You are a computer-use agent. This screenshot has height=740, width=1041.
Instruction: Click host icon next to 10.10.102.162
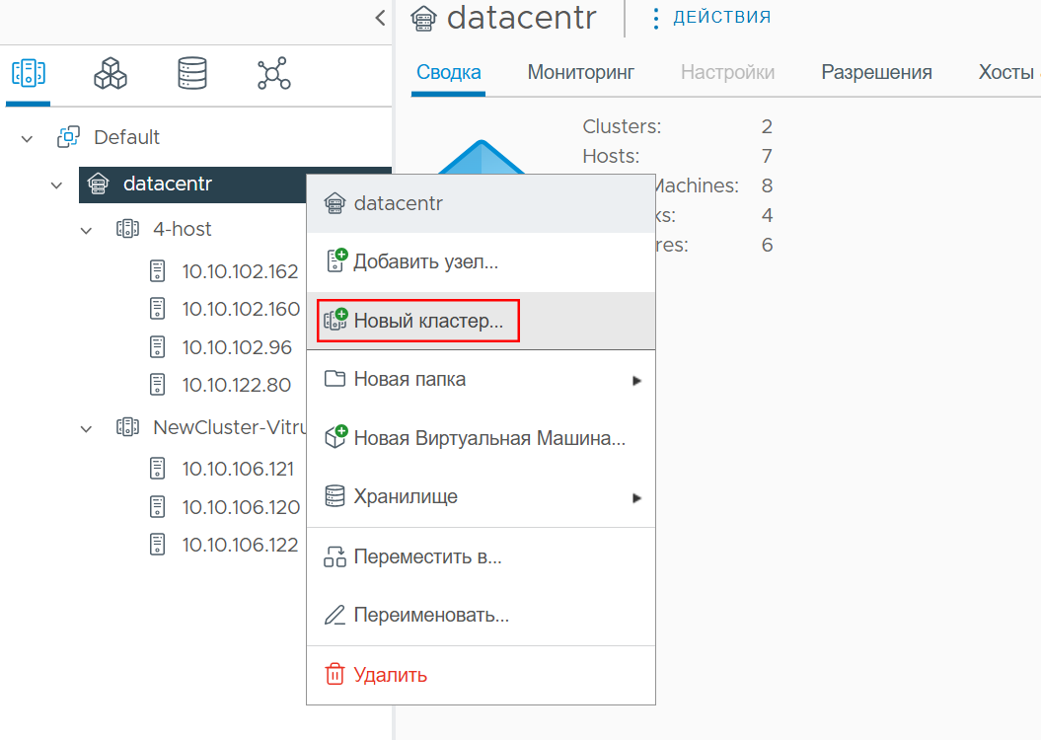(x=157, y=271)
